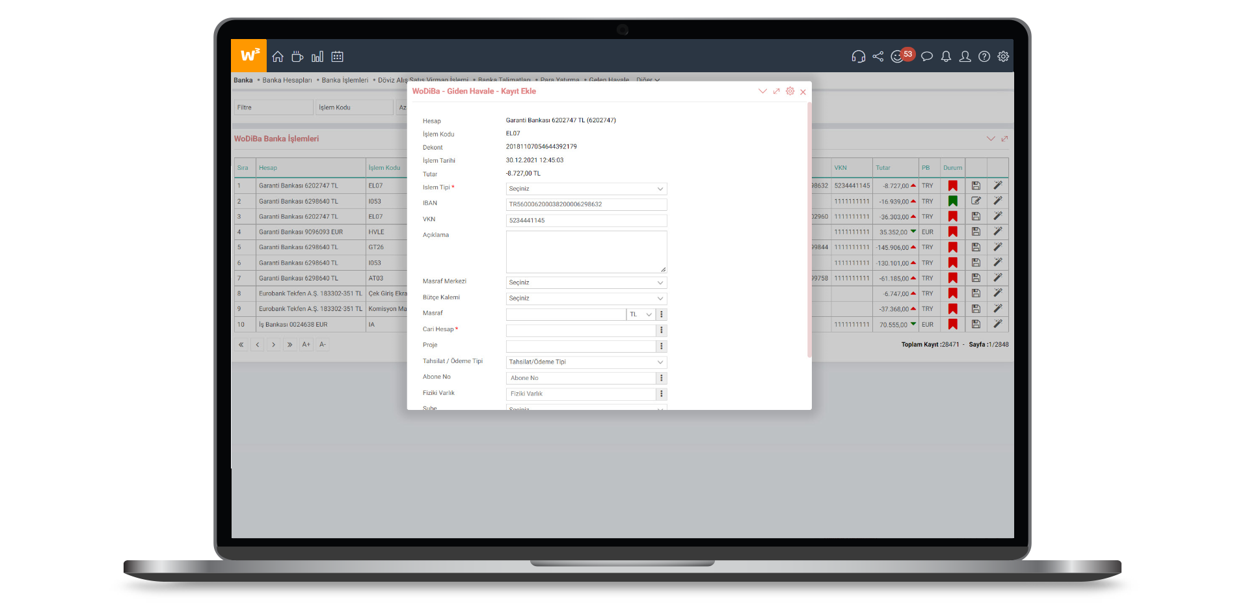Click the edit icon in the -16.939,00 row

[x=976, y=201]
